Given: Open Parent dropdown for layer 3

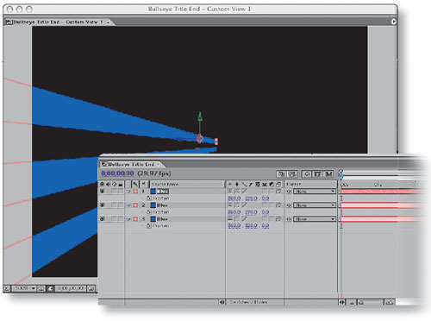Looking at the screenshot, I should tap(315, 219).
